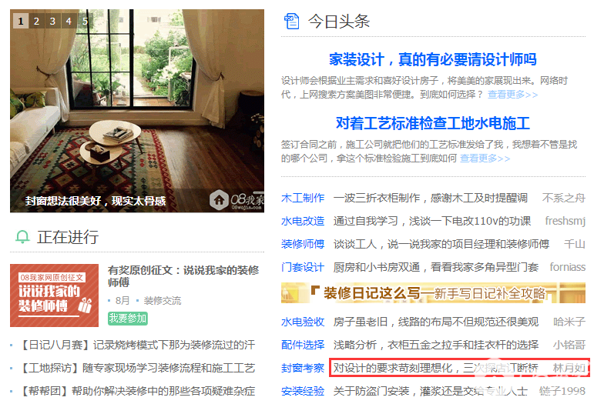Viewport: 594px width, 404px height.
Task: Click the 装修日记这么写 banner
Action: [x=433, y=292]
